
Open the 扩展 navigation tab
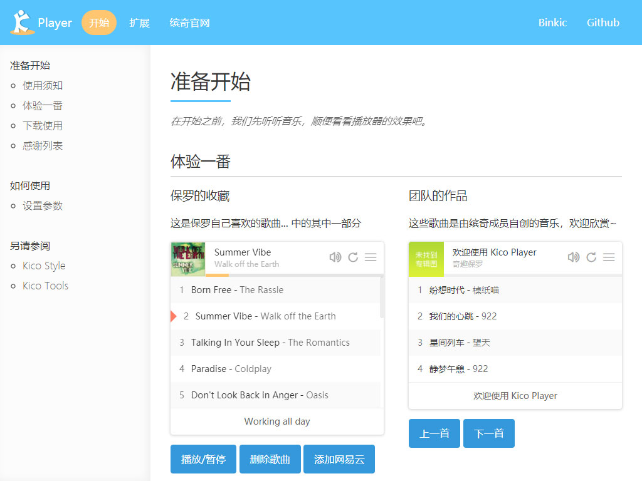tap(139, 23)
